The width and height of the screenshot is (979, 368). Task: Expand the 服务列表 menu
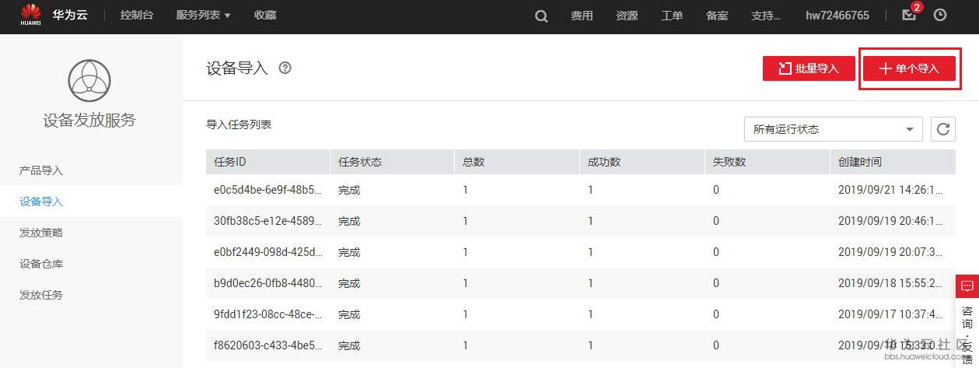[x=203, y=16]
